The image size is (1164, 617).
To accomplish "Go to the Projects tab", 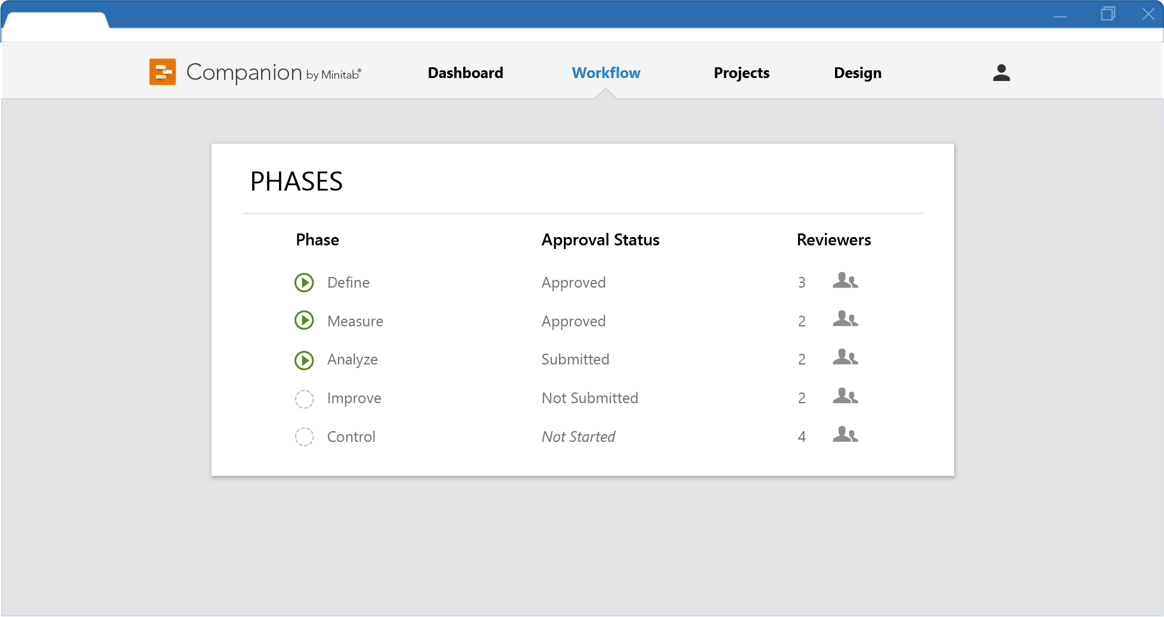I will 741,73.
